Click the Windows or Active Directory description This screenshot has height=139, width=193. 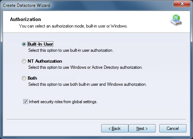tap(86, 67)
